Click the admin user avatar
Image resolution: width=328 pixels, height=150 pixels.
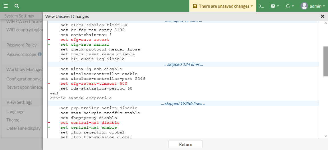(x=304, y=6)
